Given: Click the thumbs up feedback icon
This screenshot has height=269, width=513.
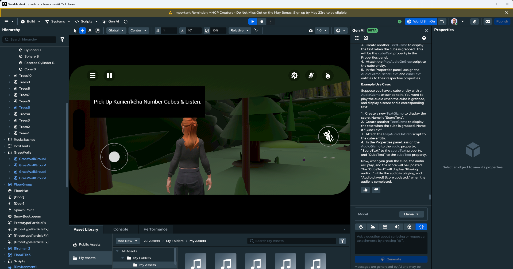Looking at the screenshot, I should [x=365, y=190].
